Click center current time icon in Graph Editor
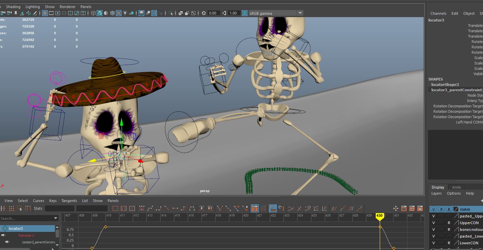483x250 pixels. click(x=132, y=208)
